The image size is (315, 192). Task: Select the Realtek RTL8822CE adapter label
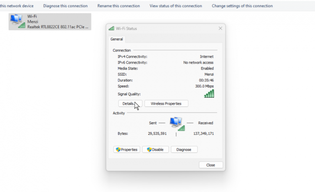click(x=59, y=27)
